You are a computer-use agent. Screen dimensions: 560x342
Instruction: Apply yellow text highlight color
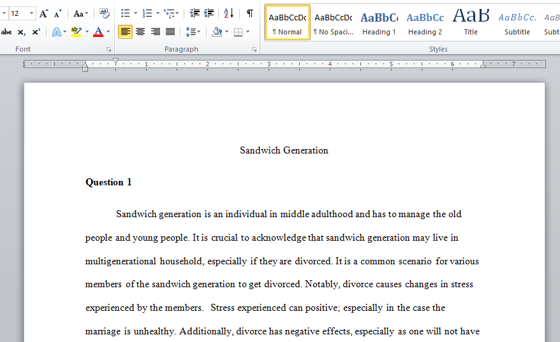[76, 32]
